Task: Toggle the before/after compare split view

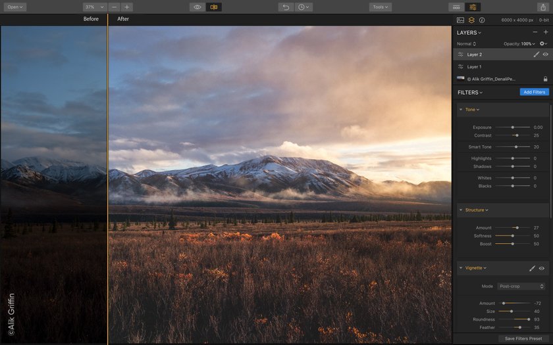Action: point(214,7)
